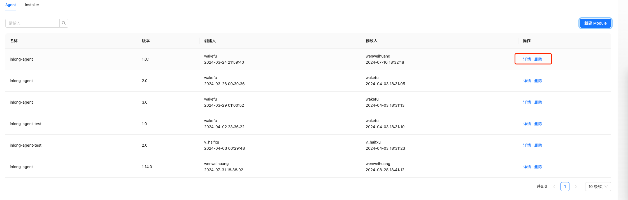Viewport: 628px width, 200px height.
Task: Select page number 1 in pagination
Action: 565,187
